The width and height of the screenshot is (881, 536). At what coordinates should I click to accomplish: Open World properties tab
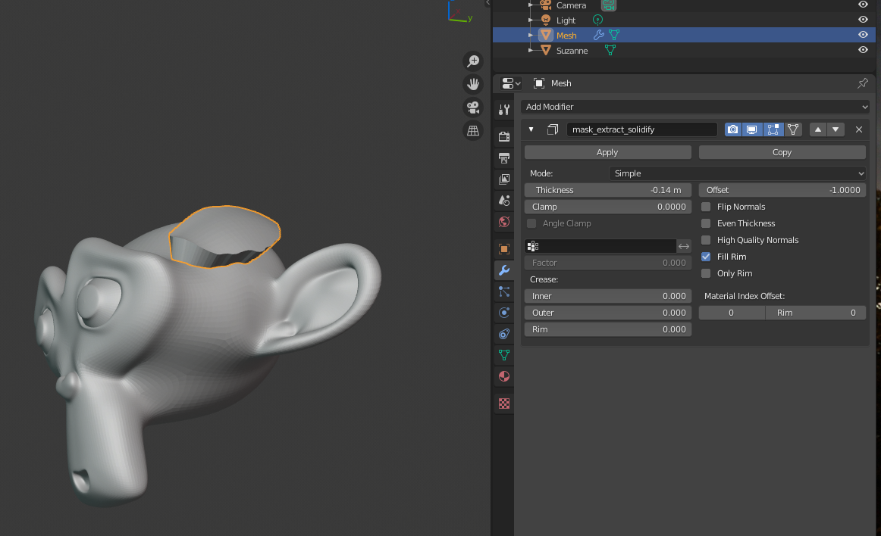coord(504,222)
